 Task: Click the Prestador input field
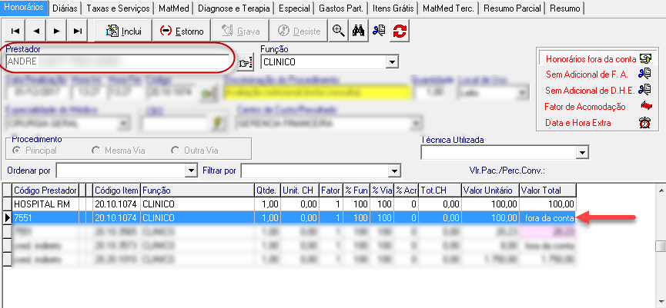tap(118, 62)
